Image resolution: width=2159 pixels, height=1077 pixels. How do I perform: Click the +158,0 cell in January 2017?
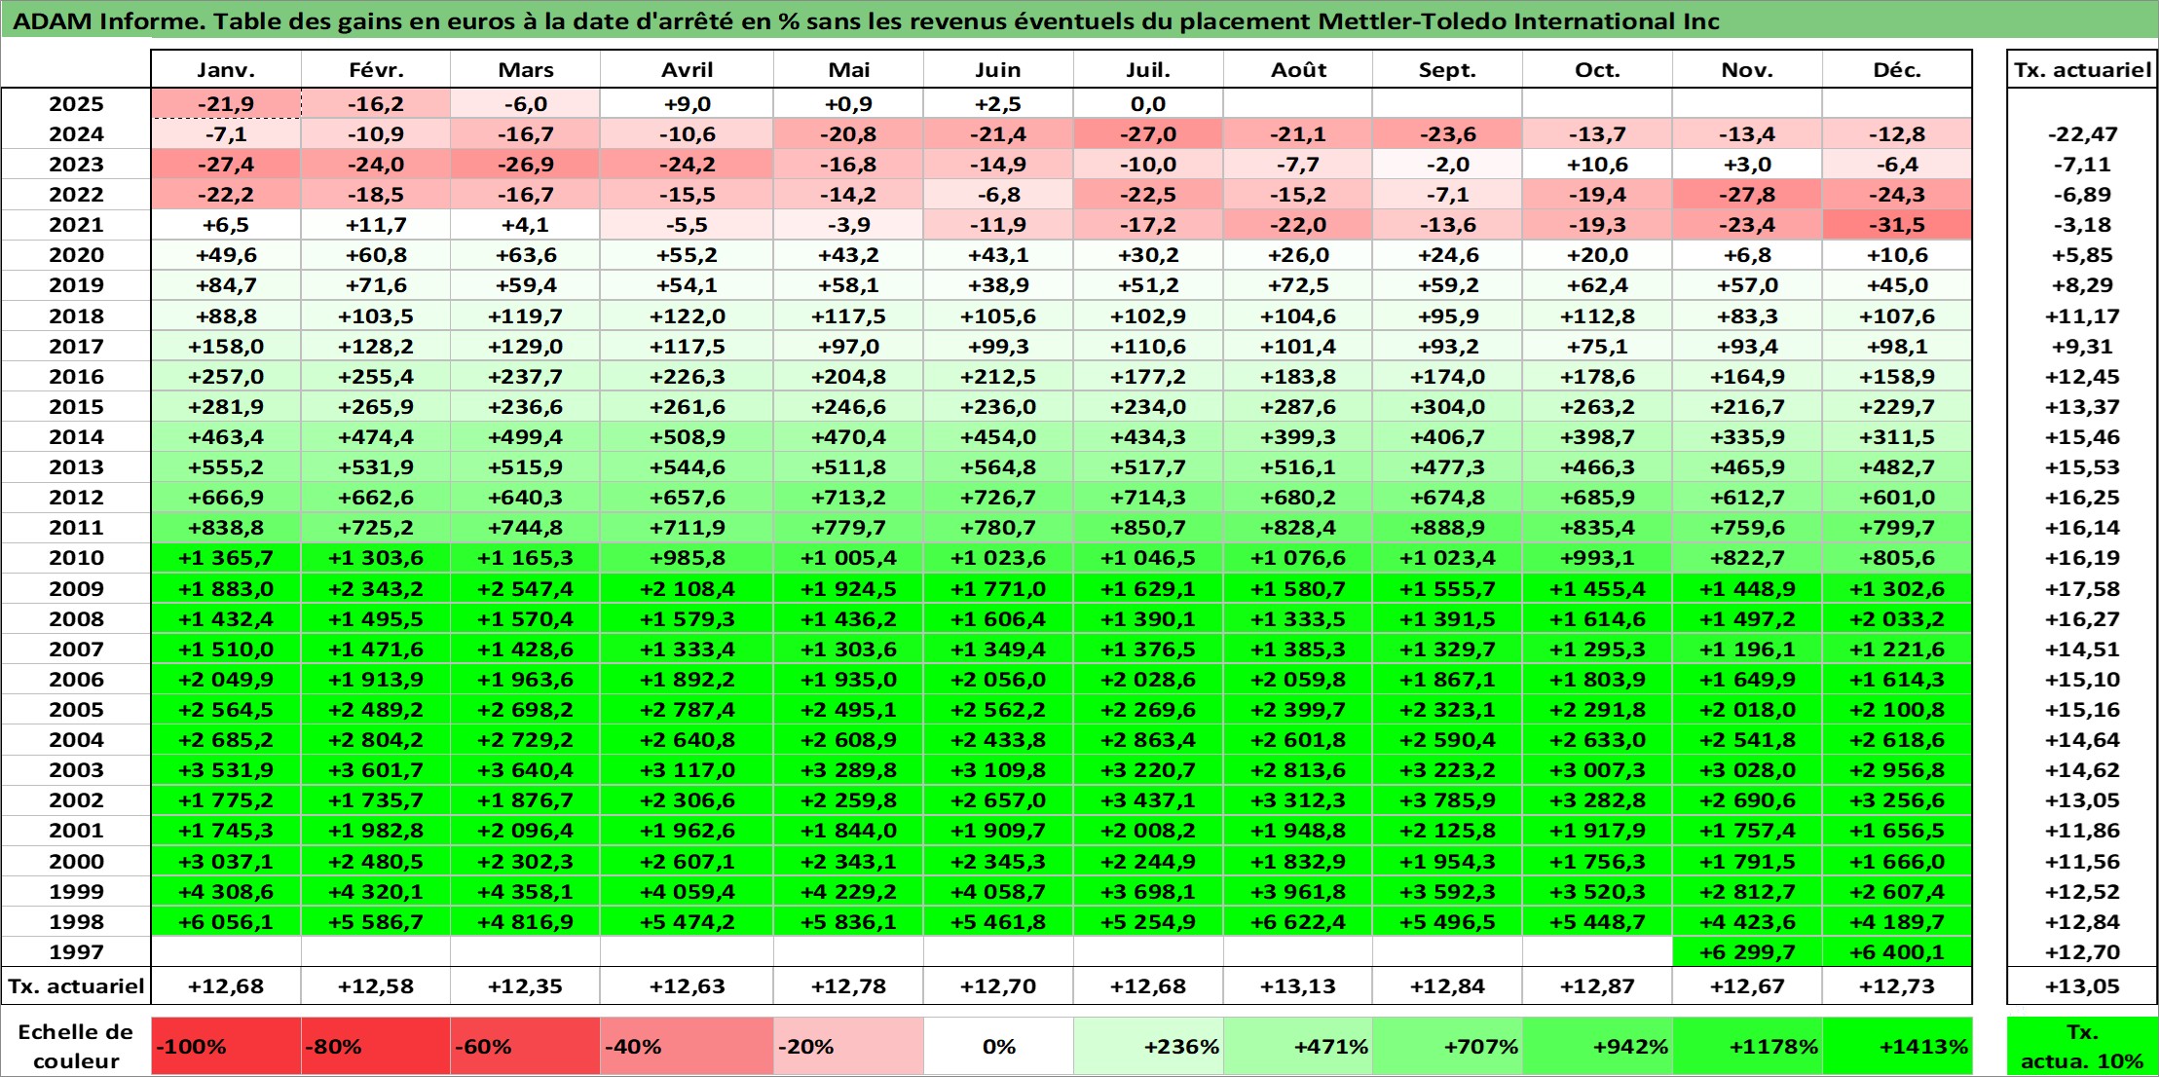click(226, 347)
